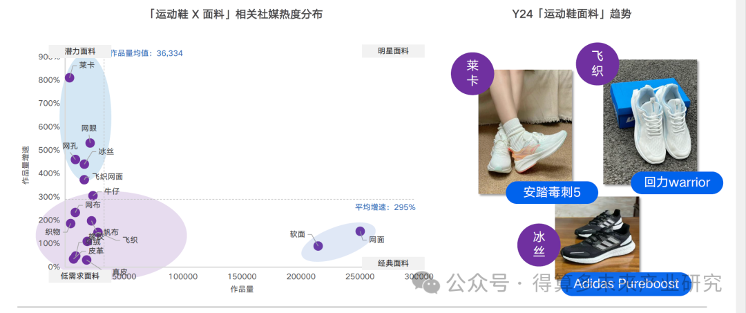The image size is (746, 313).
Task: Click the 平均增速: 295% annotation
Action: click(x=385, y=207)
